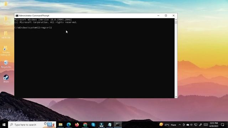228x128 pixels.
Task: Open Google Chrome from the taskbar
Action: pos(85,125)
